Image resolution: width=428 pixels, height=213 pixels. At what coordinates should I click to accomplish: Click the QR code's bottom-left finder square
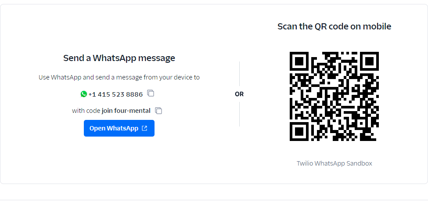pos(299,131)
